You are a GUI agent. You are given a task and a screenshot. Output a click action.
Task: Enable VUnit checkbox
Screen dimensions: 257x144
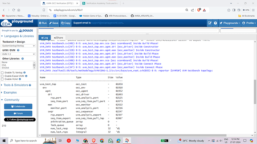point(2,79)
